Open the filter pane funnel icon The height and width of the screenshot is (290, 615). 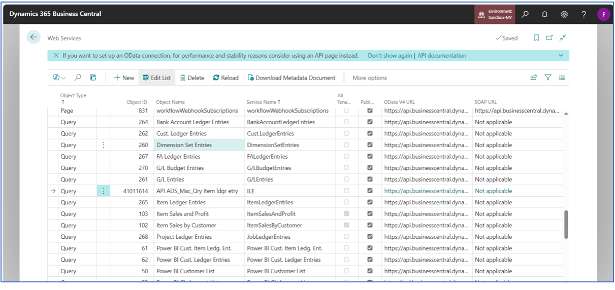(548, 78)
